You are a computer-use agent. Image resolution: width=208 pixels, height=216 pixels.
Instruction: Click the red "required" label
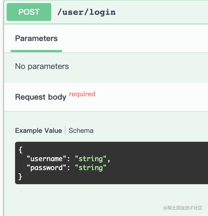tap(82, 94)
